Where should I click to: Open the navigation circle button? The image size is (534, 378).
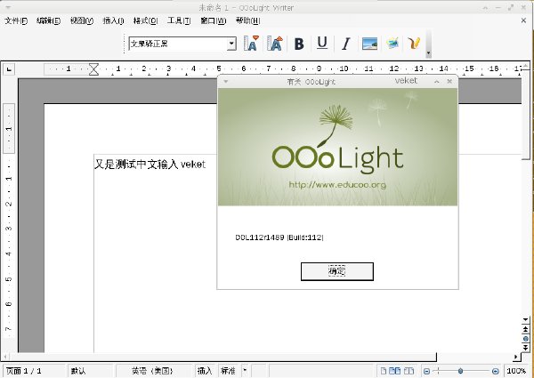pyautogui.click(x=525, y=339)
